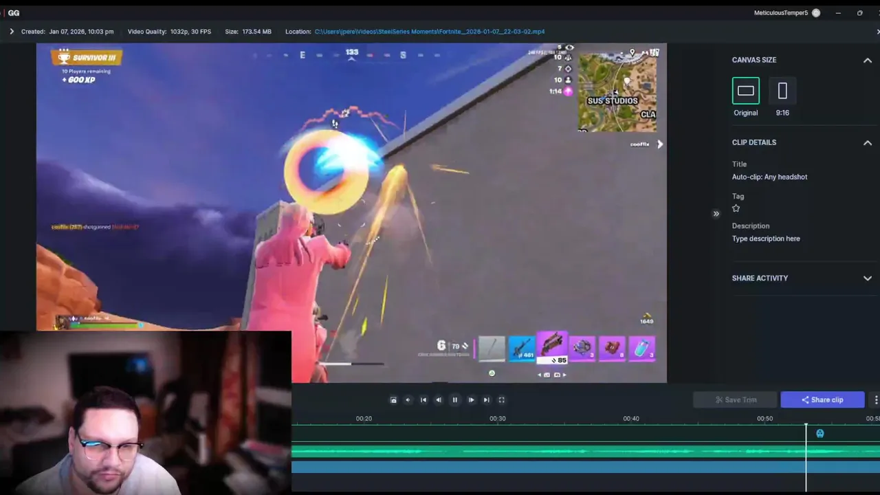The image size is (880, 495).
Task: Restore the application window
Action: 859,13
